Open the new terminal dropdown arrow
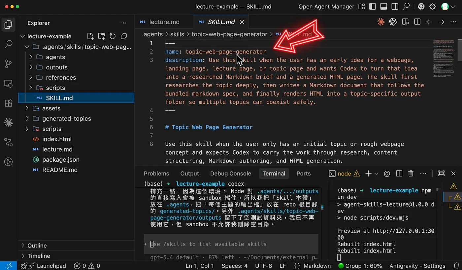This screenshot has width=462, height=270. tap(376, 174)
